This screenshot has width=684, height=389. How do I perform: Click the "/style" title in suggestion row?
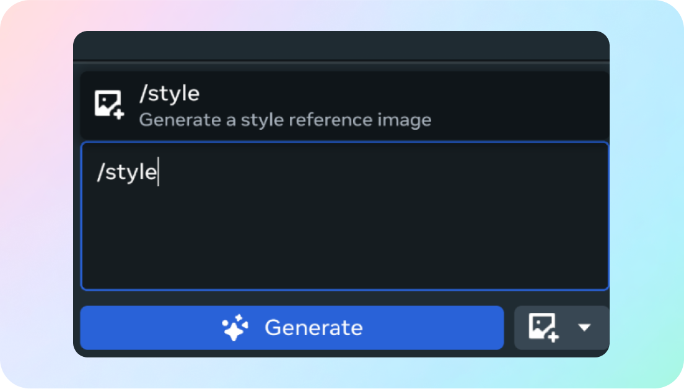[169, 94]
